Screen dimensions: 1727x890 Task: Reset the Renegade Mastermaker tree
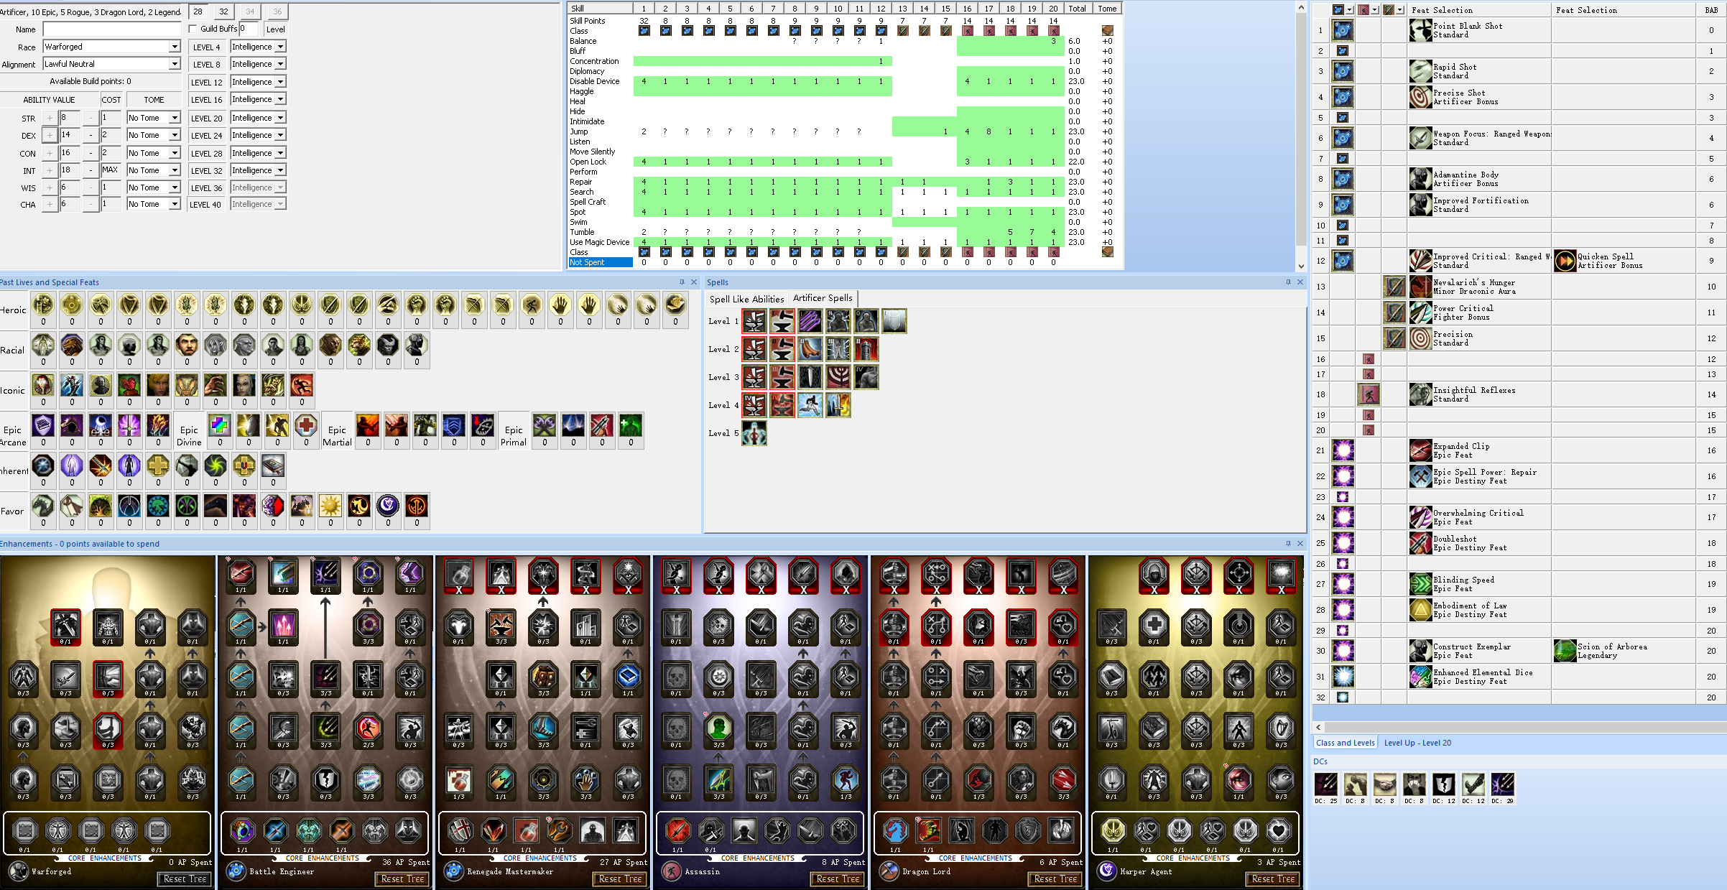pos(621,879)
